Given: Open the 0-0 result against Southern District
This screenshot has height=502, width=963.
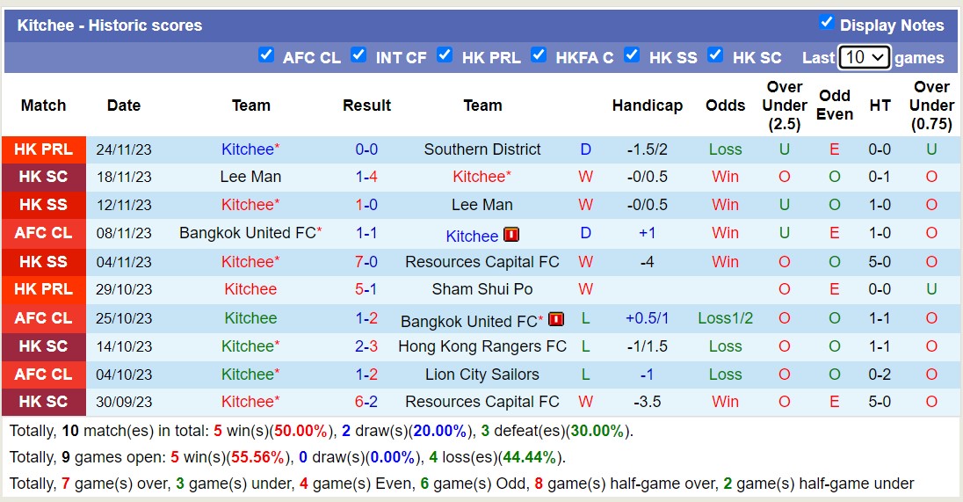Looking at the screenshot, I should tap(366, 149).
